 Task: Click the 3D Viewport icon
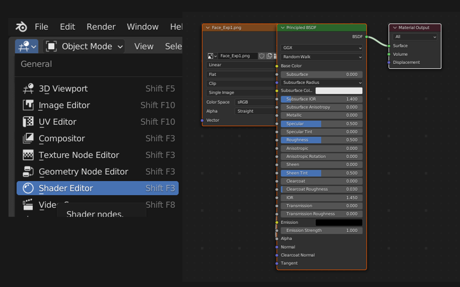coord(28,89)
